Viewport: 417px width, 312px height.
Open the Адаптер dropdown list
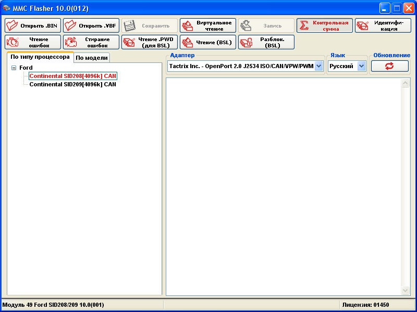coord(319,66)
